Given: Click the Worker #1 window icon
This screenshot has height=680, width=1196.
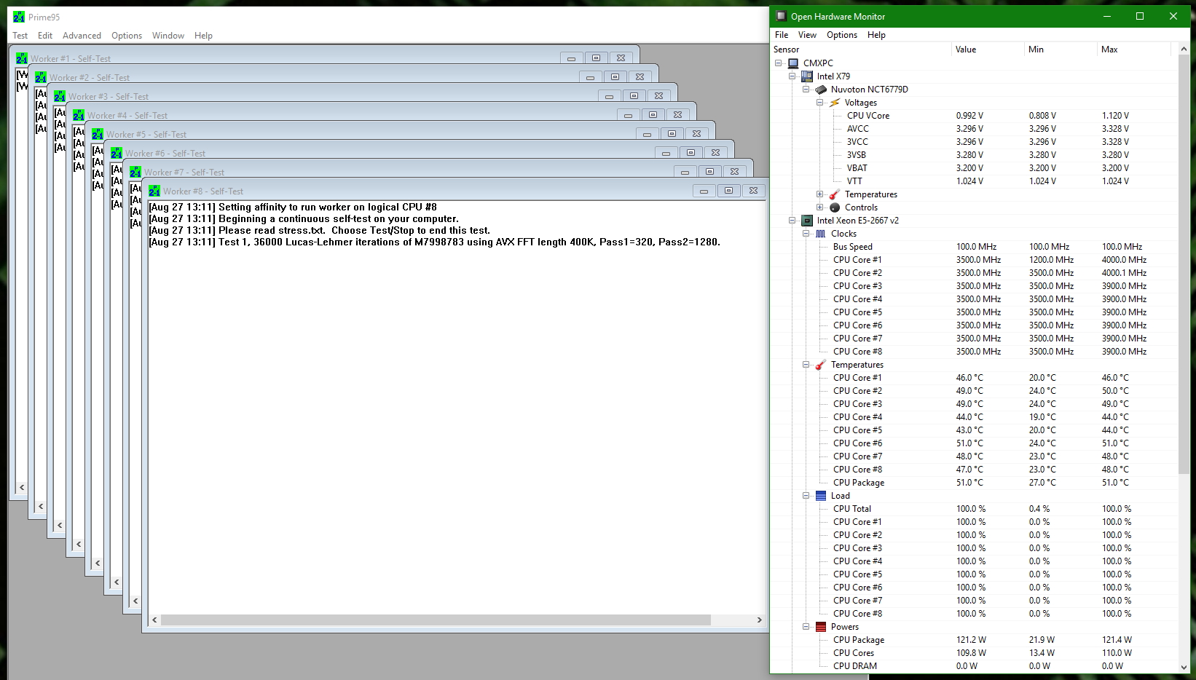Looking at the screenshot, I should pos(22,58).
